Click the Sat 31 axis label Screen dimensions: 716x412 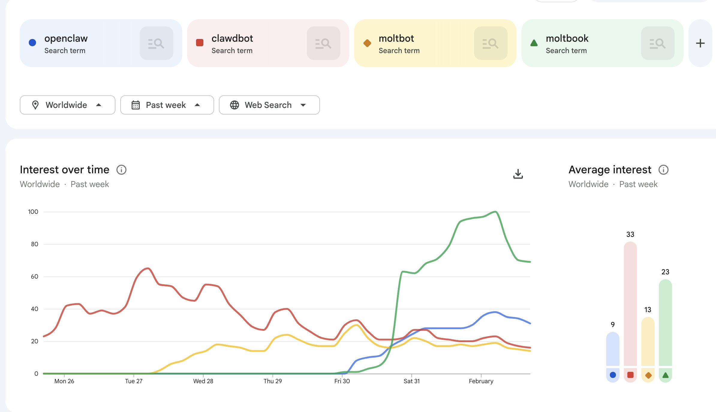411,381
